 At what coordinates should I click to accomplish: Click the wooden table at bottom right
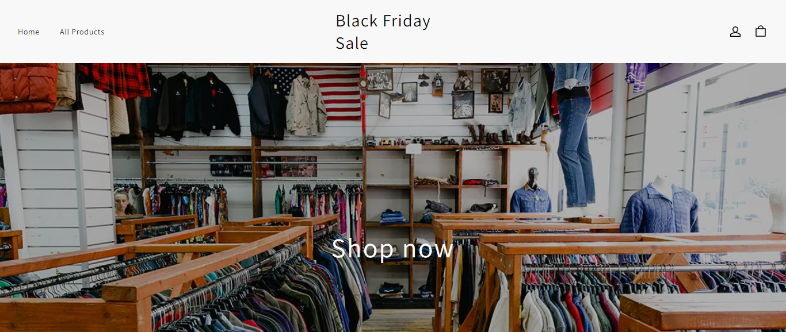(x=703, y=312)
